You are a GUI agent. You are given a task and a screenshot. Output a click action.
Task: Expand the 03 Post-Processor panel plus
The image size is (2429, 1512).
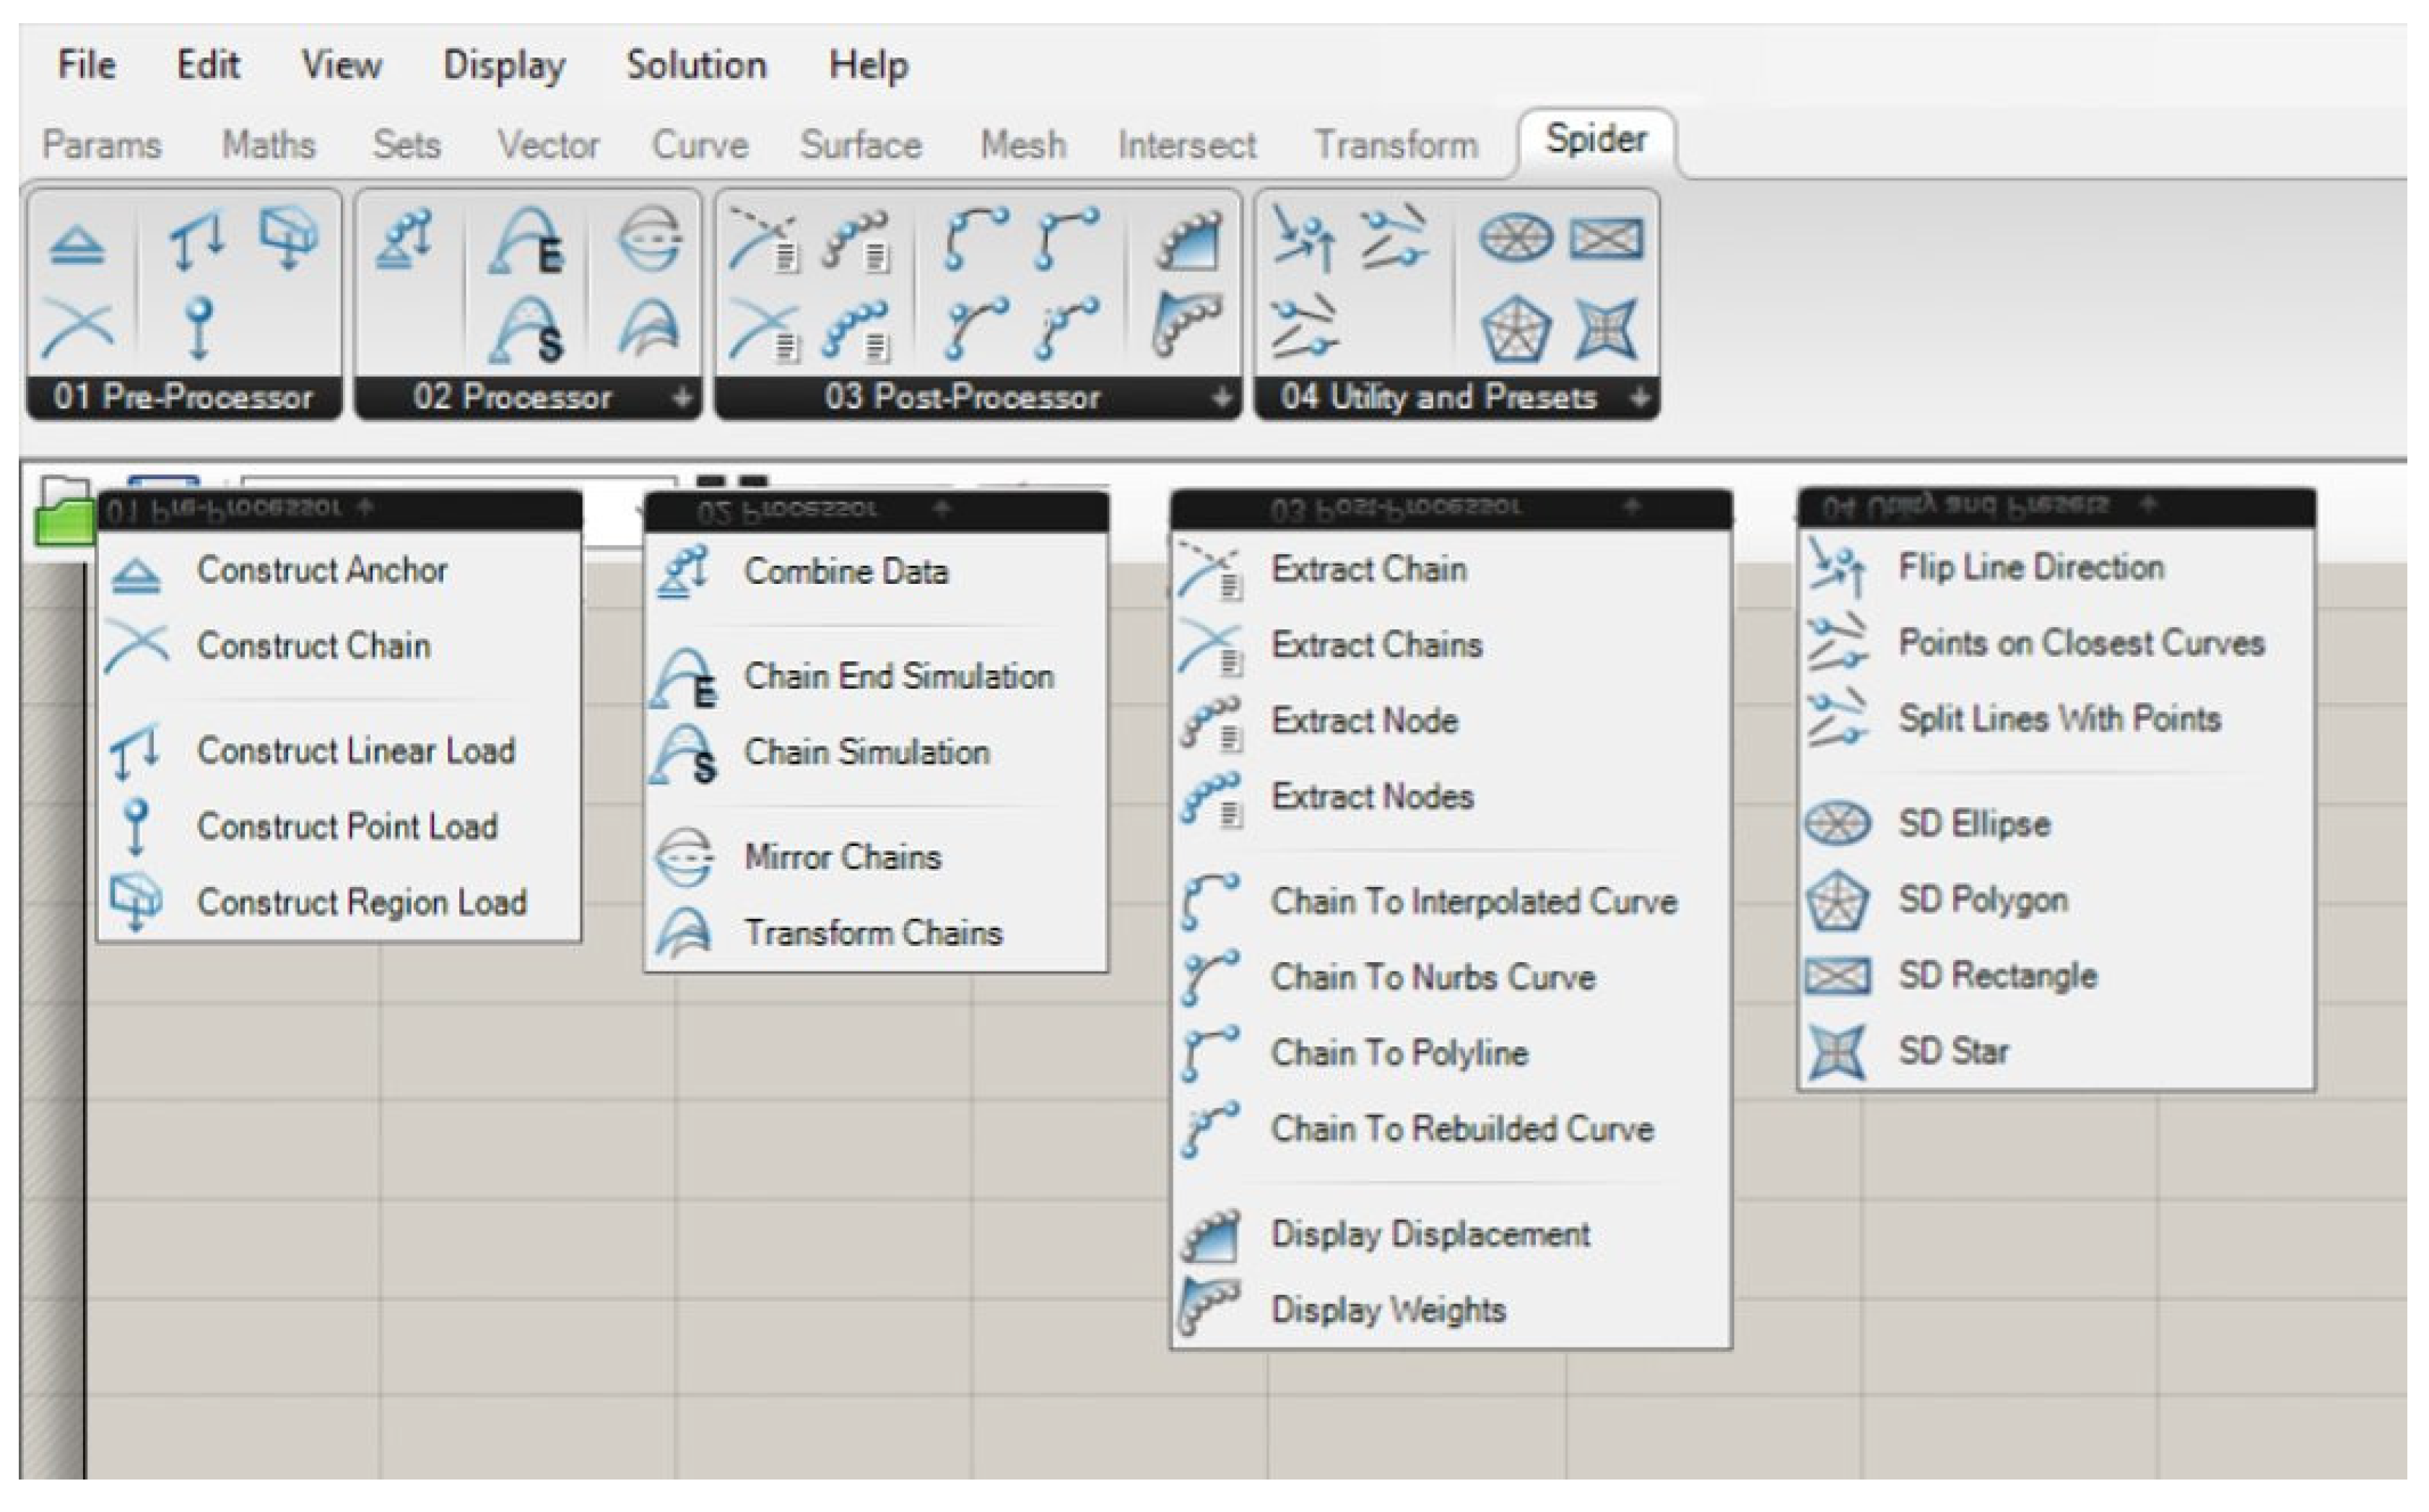(x=1220, y=398)
